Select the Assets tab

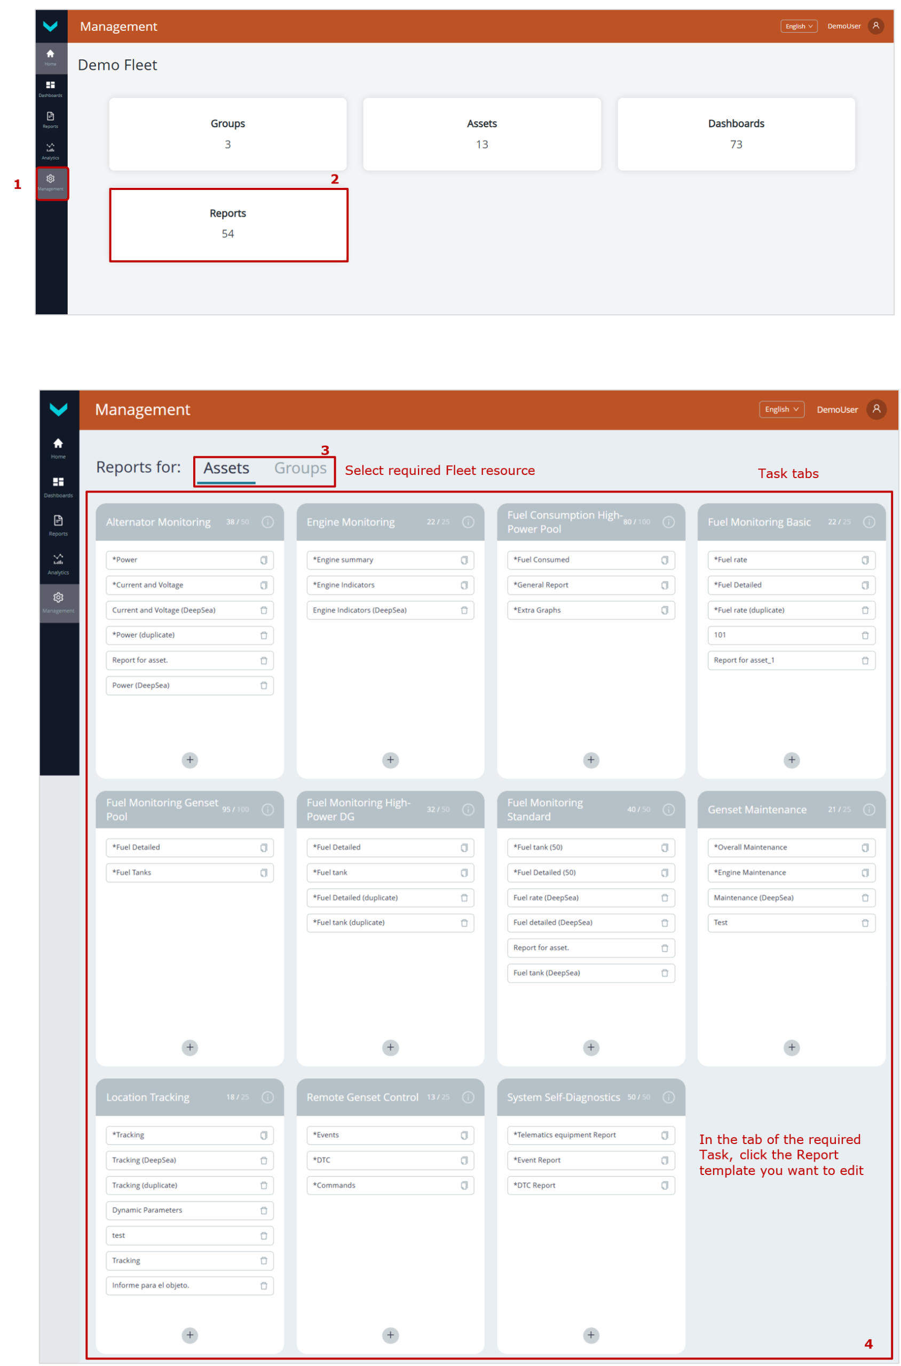pos(226,468)
